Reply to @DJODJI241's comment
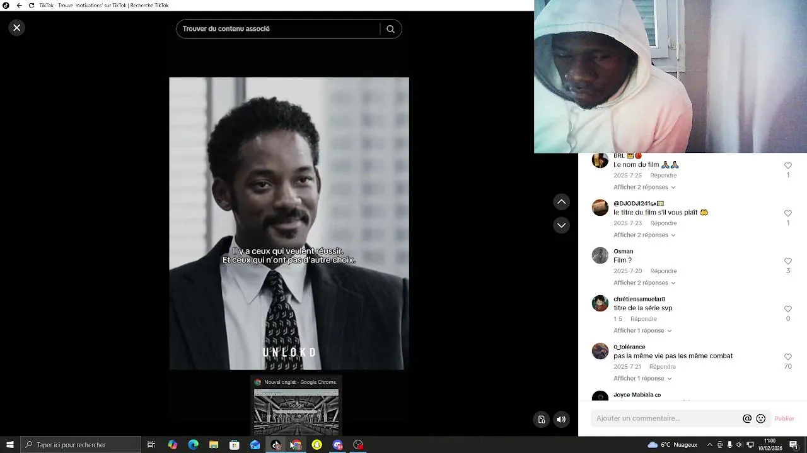This screenshot has width=807, height=453. 663,223
